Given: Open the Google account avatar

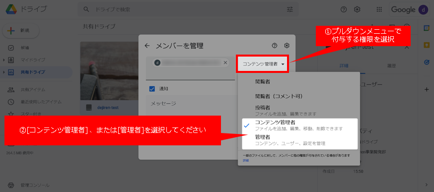Looking at the screenshot, I should tap(423, 10).
